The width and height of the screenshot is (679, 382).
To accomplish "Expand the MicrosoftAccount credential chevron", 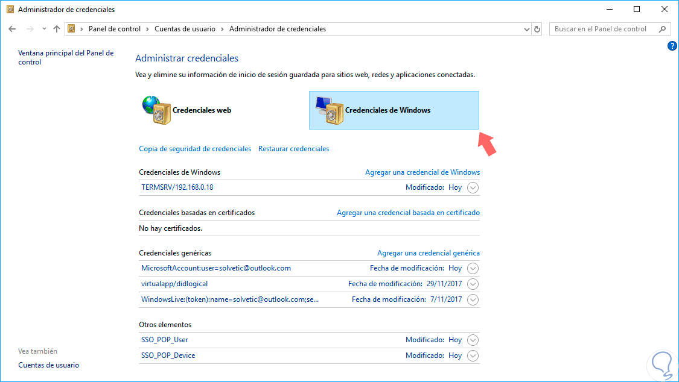I will point(473,268).
